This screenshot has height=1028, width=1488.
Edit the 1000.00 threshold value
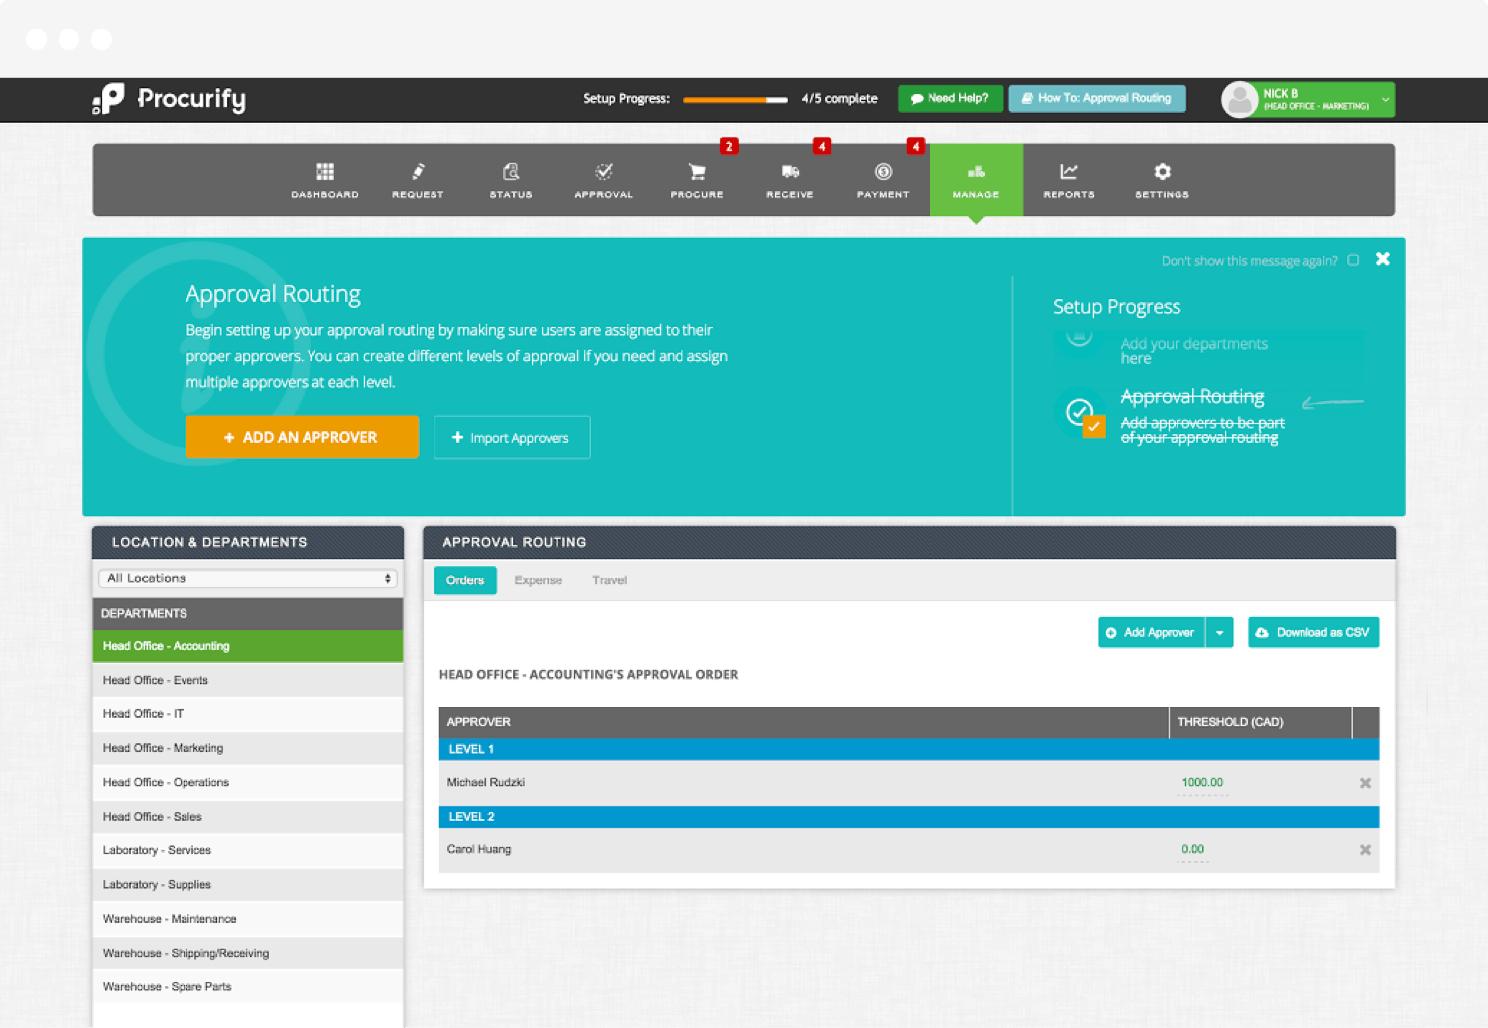pos(1202,783)
